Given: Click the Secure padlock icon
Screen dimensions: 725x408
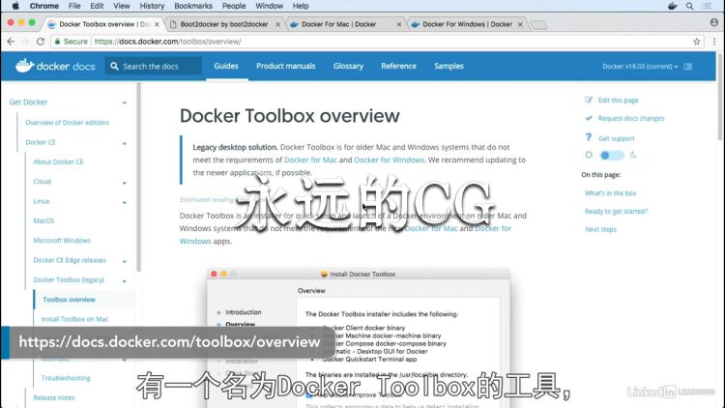Looking at the screenshot, I should pyautogui.click(x=57, y=42).
